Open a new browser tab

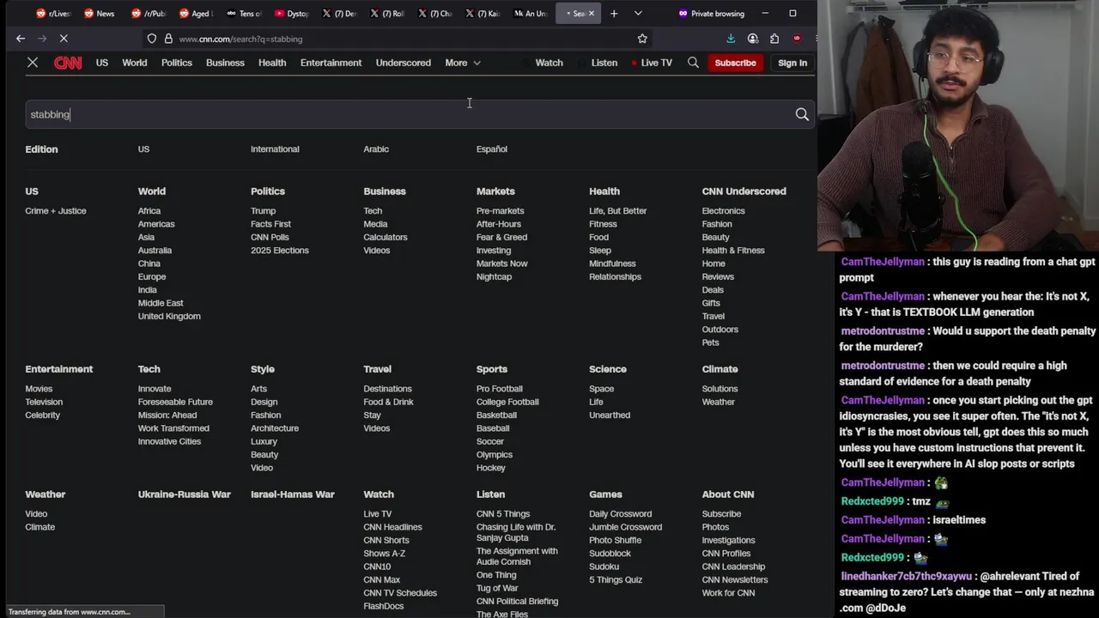click(x=614, y=14)
